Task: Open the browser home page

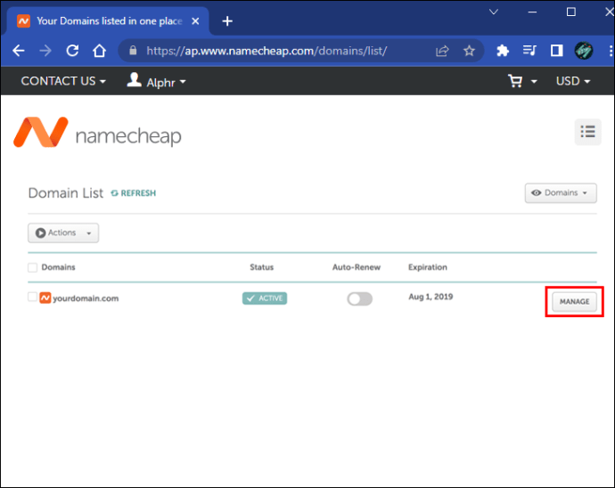Action: tap(99, 51)
